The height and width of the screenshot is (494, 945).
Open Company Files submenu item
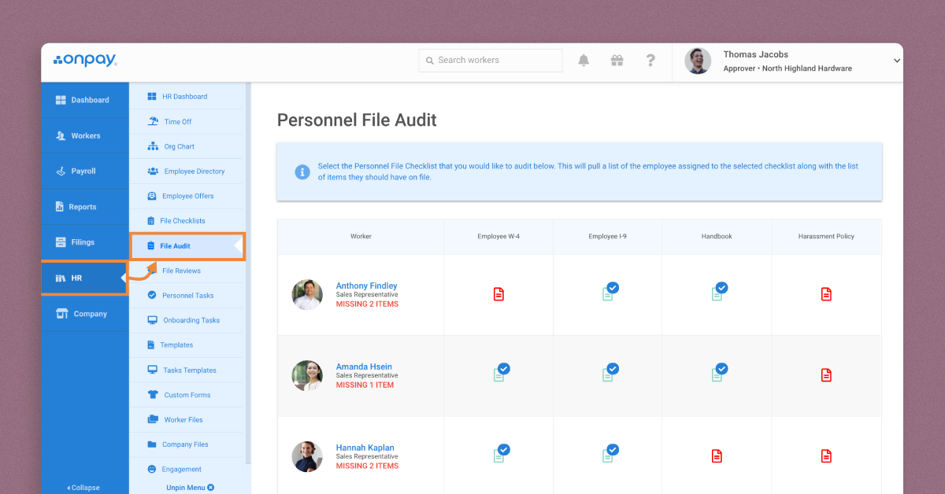tap(187, 444)
